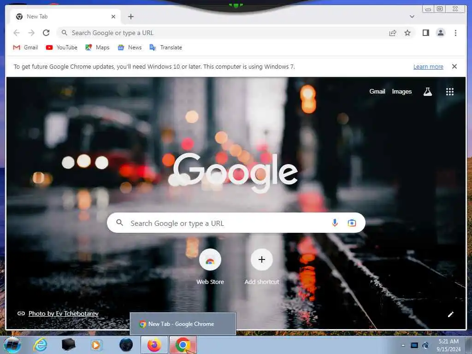This screenshot has height=354, width=472.
Task: Launch Internet Explorer from taskbar
Action: (41, 345)
